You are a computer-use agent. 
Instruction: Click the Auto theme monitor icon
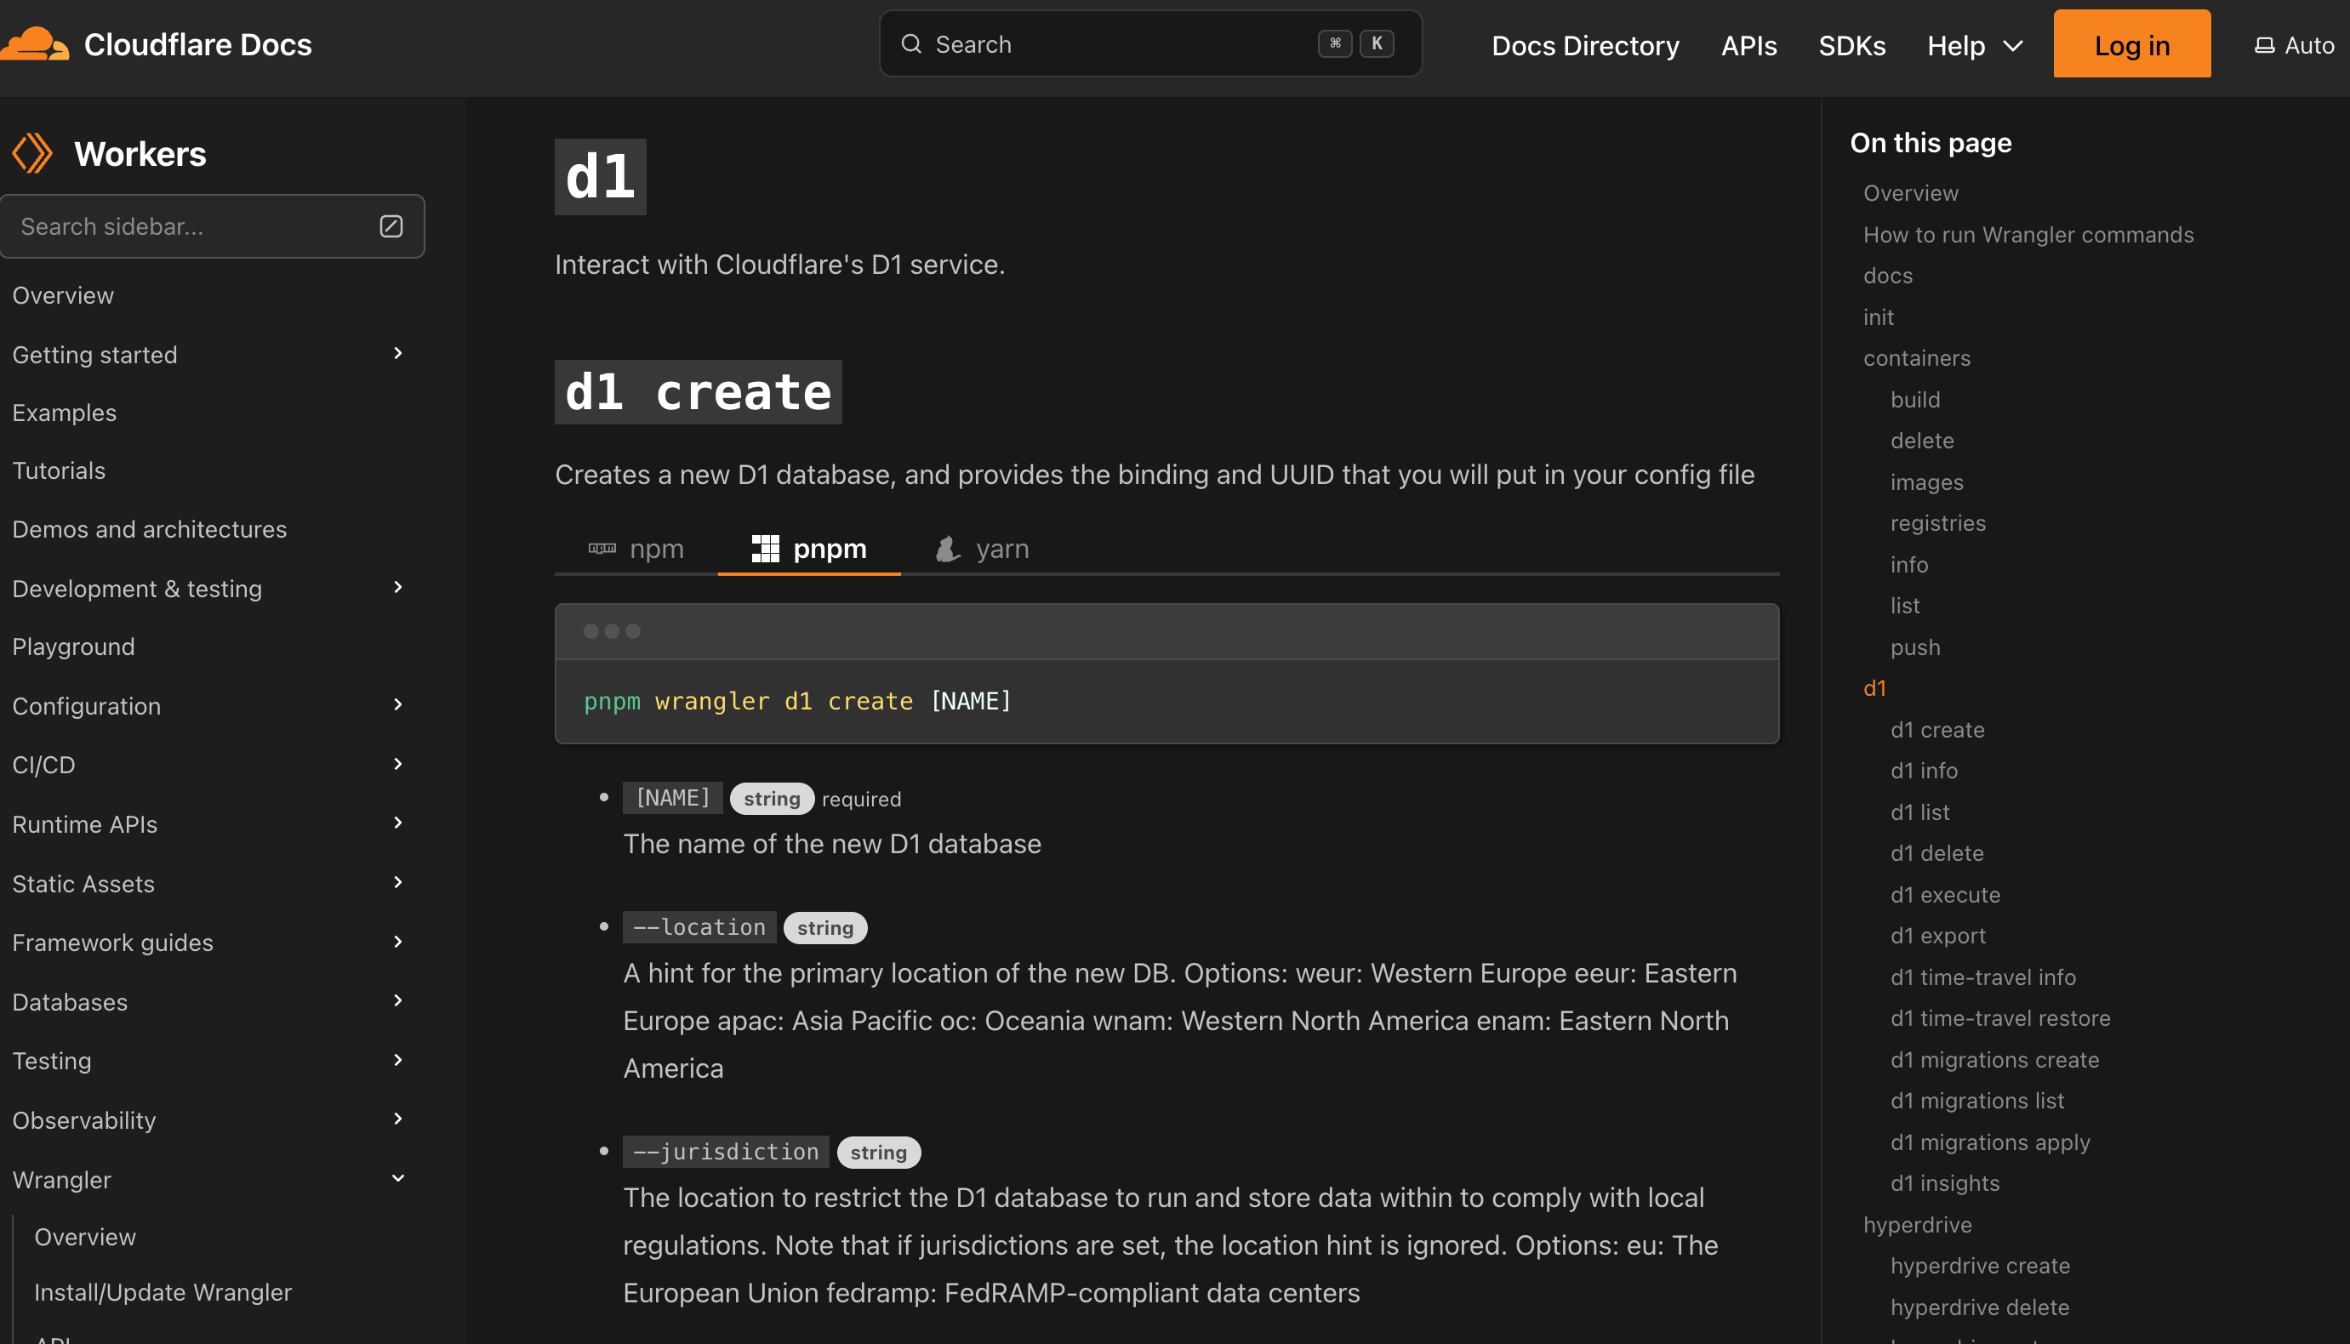tap(2264, 45)
